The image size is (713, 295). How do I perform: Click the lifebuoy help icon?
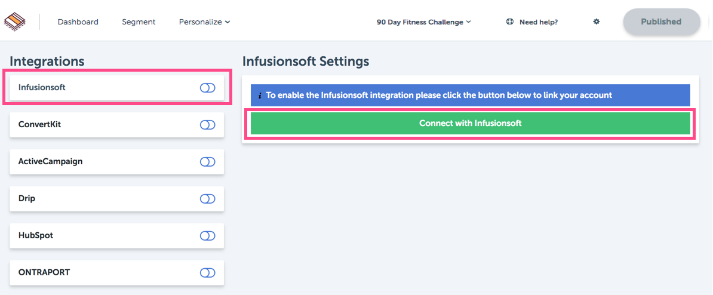coord(510,21)
